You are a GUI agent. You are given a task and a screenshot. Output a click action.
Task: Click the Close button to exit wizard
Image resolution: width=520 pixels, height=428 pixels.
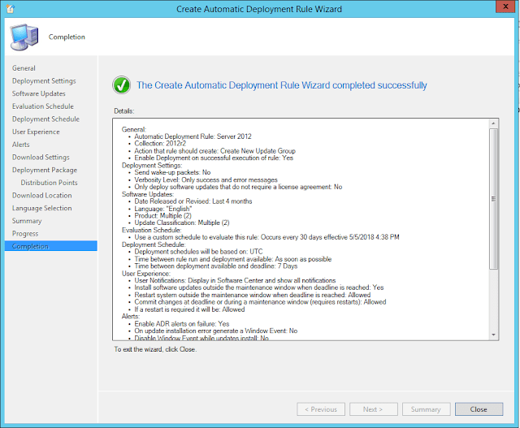click(x=479, y=409)
